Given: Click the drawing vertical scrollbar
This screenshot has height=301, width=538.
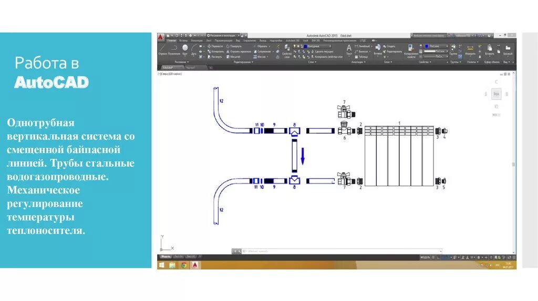Looking at the screenshot, I should click(514, 164).
